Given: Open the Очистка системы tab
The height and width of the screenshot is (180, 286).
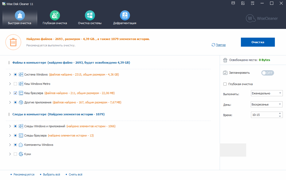Looking at the screenshot, I should [x=90, y=18].
